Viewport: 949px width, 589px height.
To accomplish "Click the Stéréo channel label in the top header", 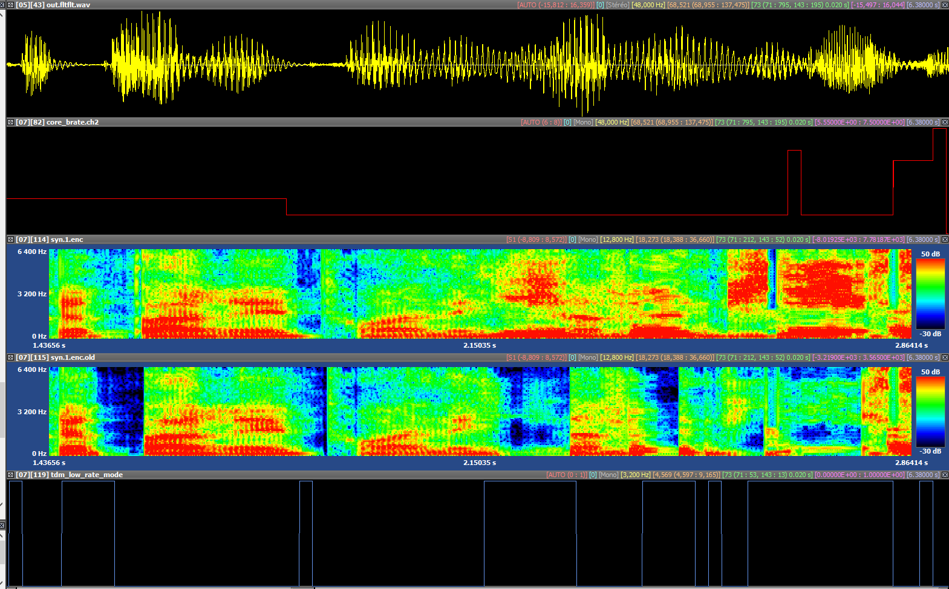I will 618,5.
